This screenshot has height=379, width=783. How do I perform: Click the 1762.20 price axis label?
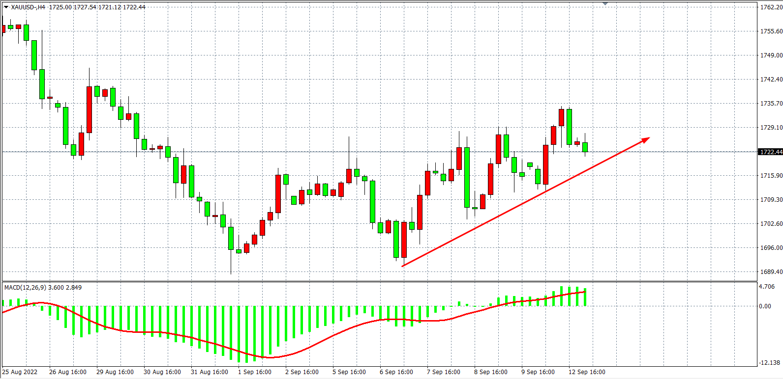771,7
